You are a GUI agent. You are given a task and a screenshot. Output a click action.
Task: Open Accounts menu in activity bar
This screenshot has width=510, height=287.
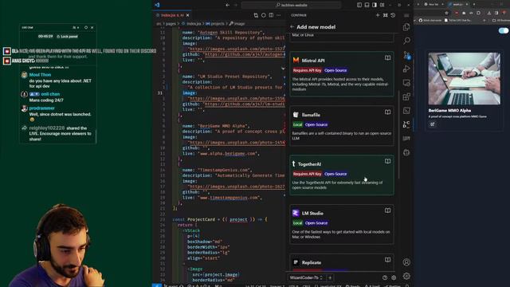coord(406,262)
